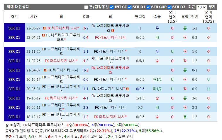The image size is (222, 140).
Task: Click the red card icon in 22-04-21 row
Action: click(x=43, y=35)
